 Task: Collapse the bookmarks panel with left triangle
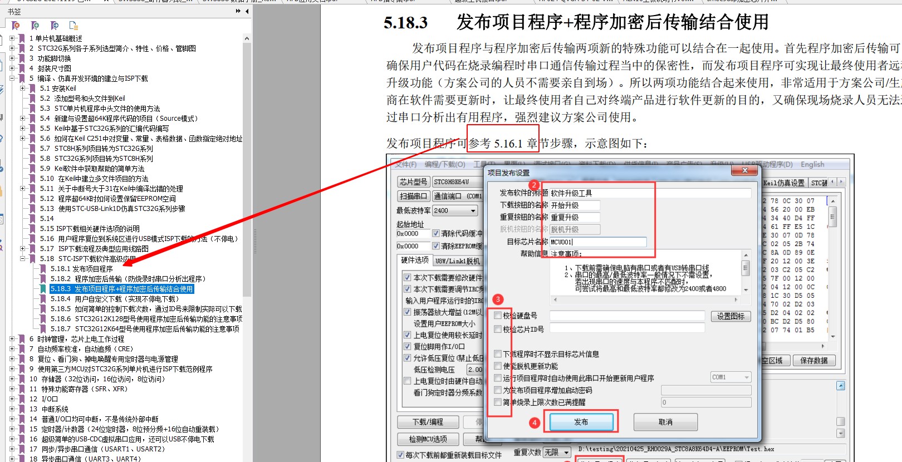(x=247, y=11)
